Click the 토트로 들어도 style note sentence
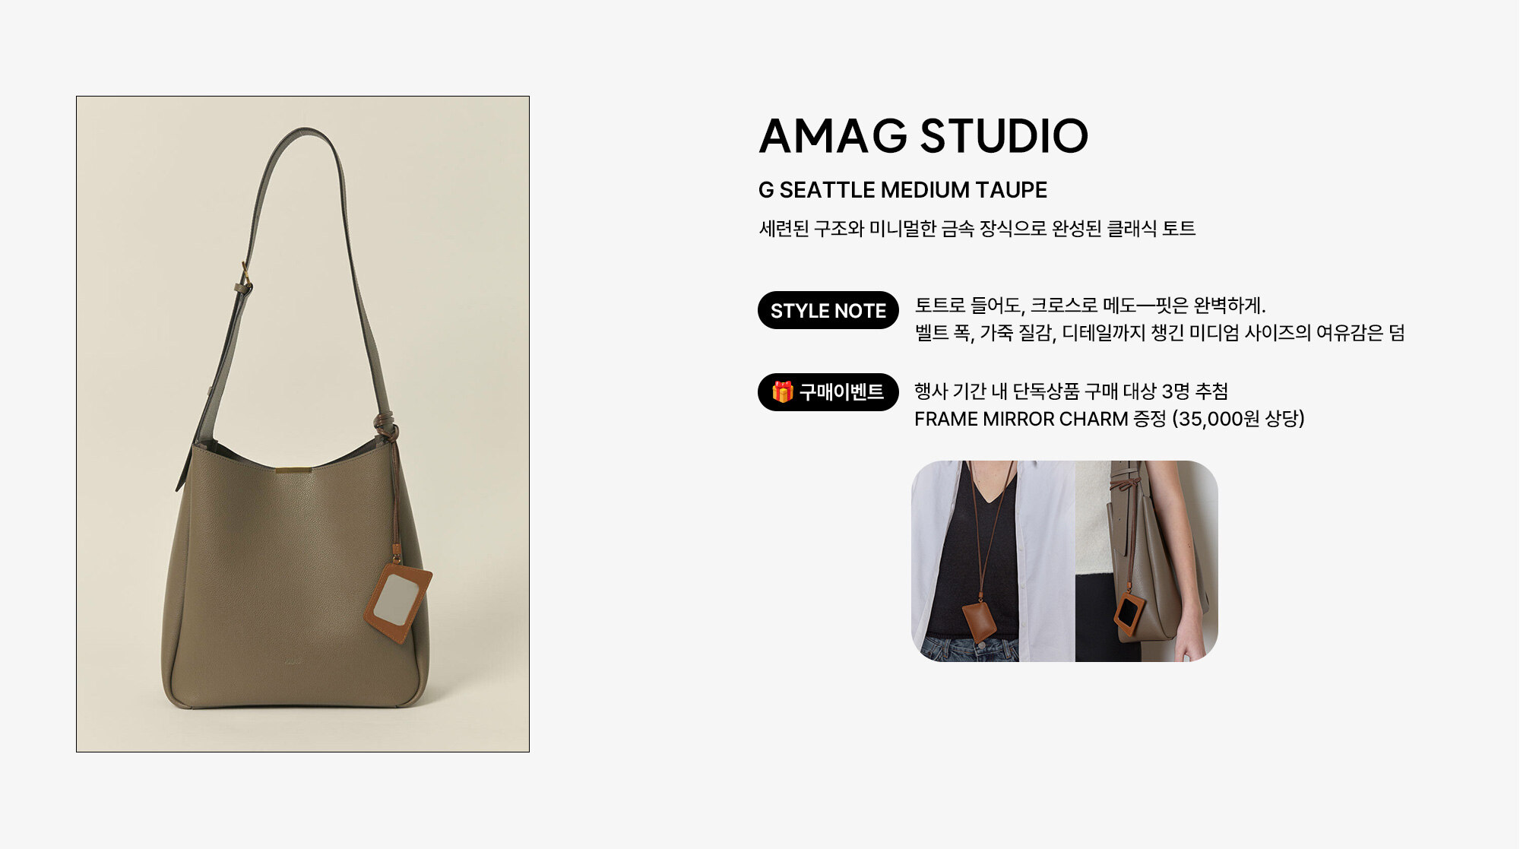1520x849 pixels. (1090, 306)
